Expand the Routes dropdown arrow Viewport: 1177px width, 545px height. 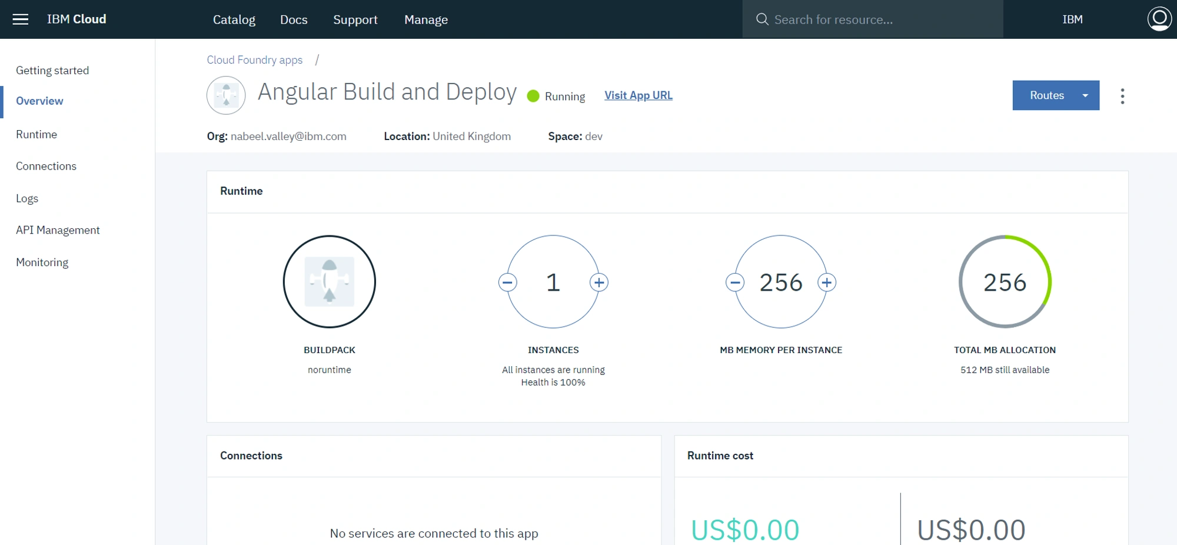1085,95
